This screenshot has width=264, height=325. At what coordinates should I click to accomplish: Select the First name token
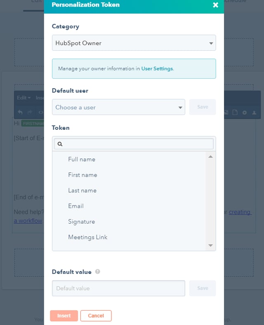82,175
